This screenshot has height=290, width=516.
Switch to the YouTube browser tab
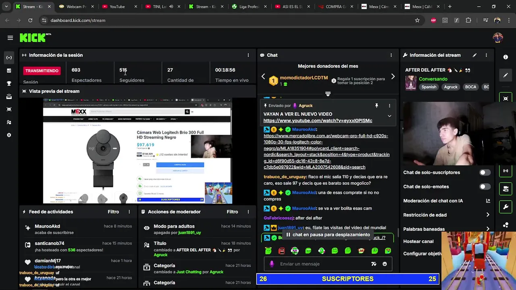[x=119, y=6]
